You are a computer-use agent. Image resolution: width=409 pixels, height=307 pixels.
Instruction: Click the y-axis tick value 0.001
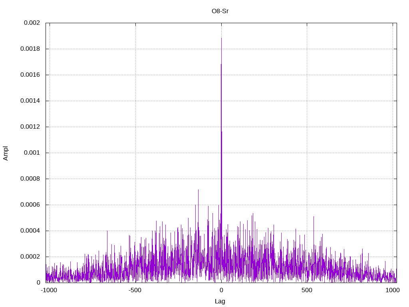tap(32, 153)
